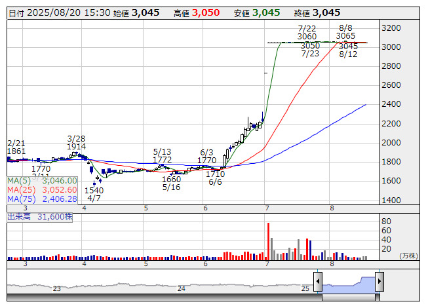The height and width of the screenshot is (308, 428).
Task: Click month 4 label under the price chart
Action: pyautogui.click(x=84, y=208)
